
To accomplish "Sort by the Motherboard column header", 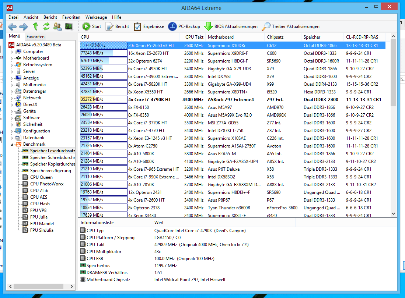I will (x=235, y=37).
